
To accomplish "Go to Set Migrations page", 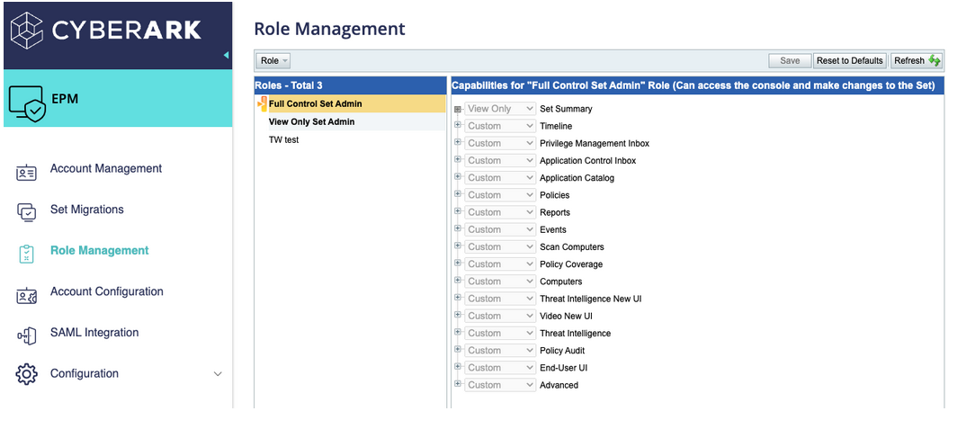I will pyautogui.click(x=86, y=210).
